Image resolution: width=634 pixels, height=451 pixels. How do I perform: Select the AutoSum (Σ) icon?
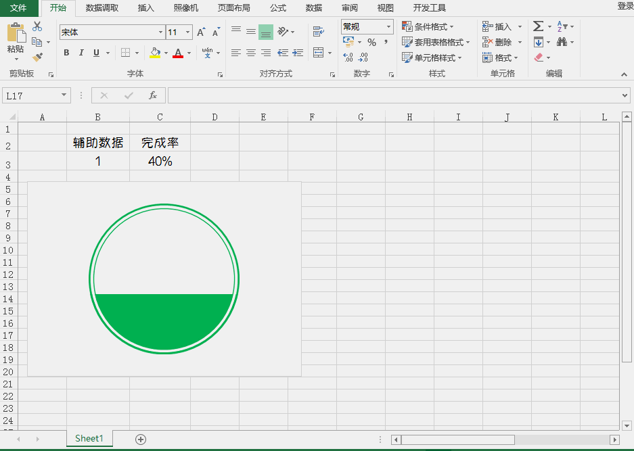[x=539, y=26]
